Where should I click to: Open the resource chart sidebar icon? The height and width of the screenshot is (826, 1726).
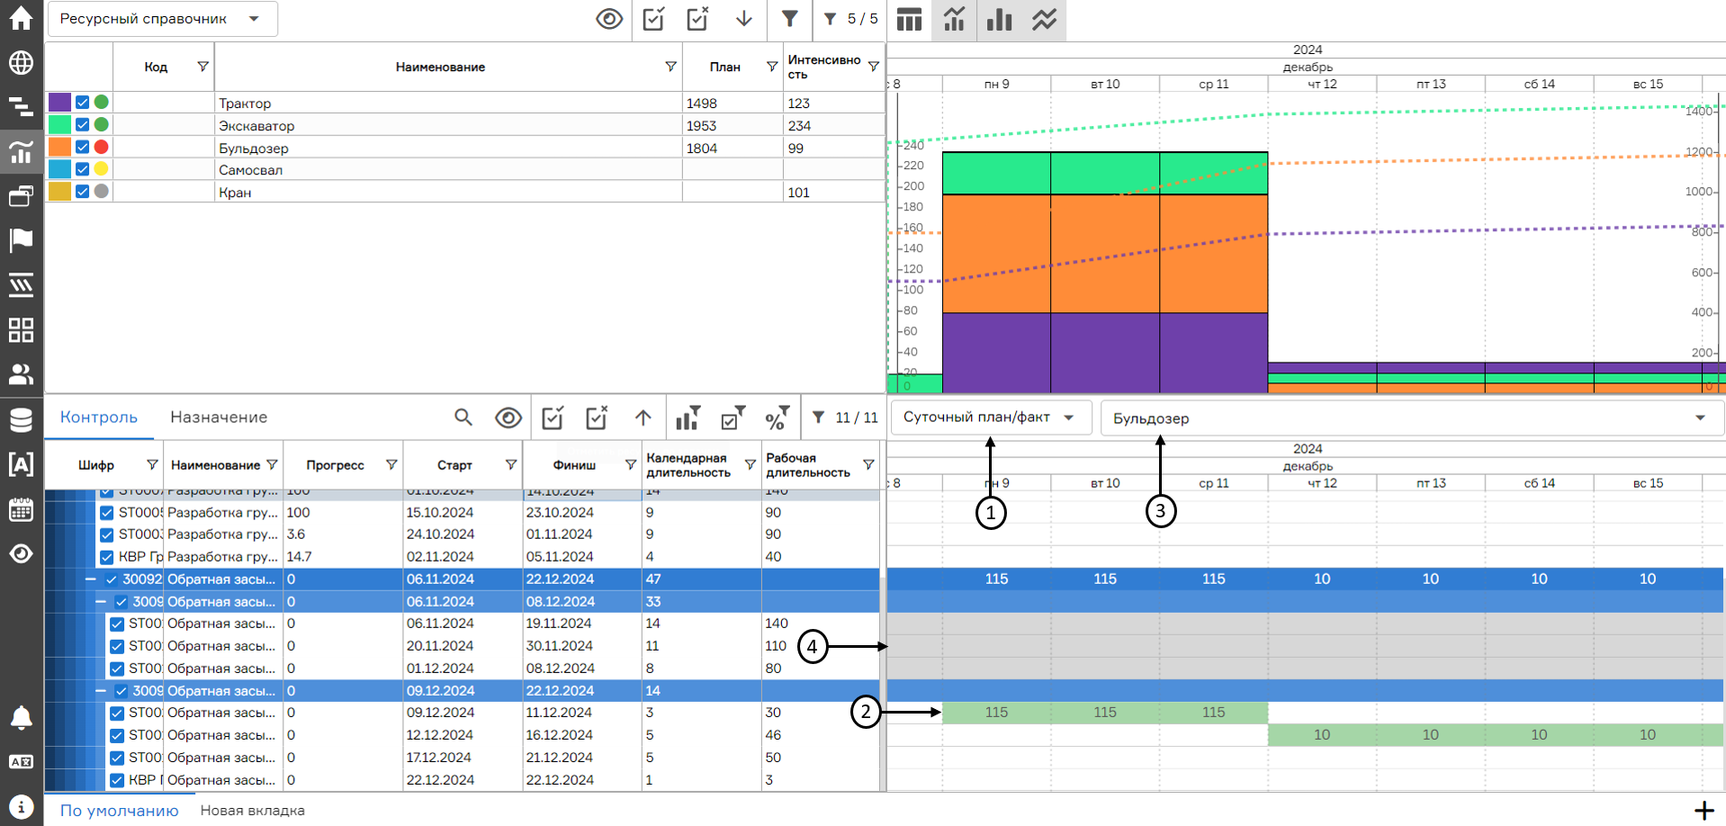coord(21,151)
